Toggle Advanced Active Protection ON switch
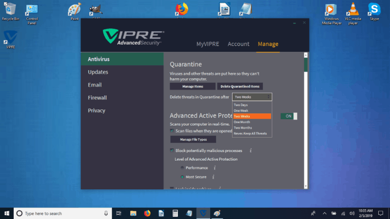 pos(289,116)
